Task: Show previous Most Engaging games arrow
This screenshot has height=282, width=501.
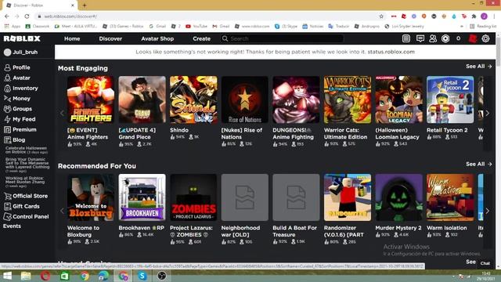Action: point(63,113)
